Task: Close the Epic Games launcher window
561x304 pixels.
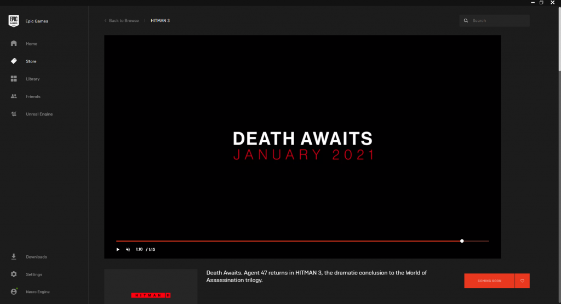Action: 552,3
